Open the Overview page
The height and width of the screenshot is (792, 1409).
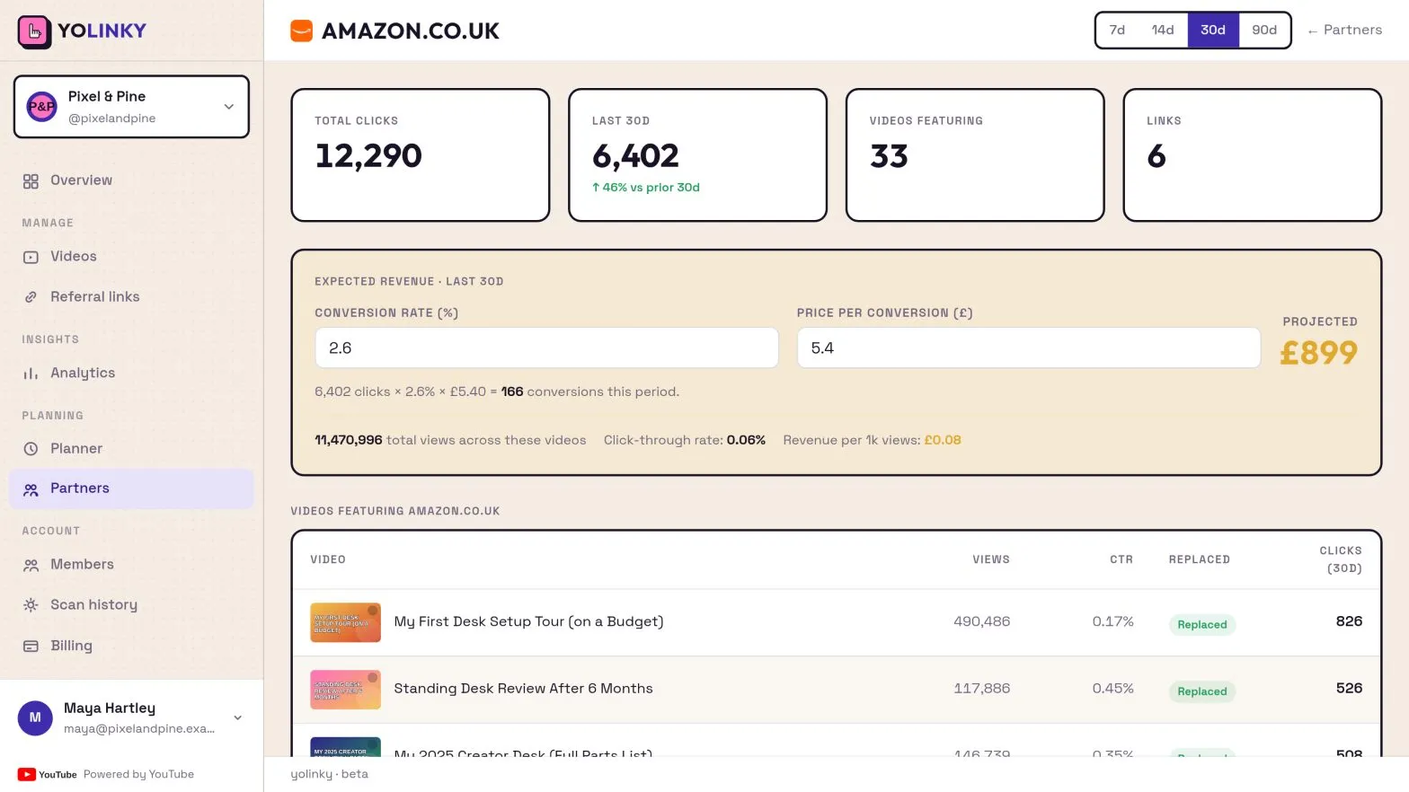coord(131,180)
